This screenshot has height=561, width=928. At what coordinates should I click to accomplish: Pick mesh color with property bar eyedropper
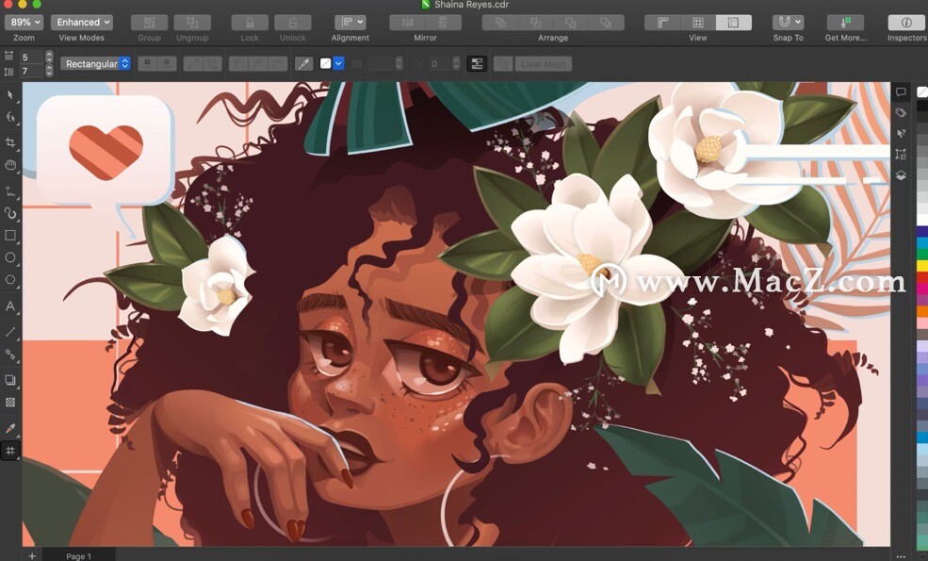tap(303, 63)
